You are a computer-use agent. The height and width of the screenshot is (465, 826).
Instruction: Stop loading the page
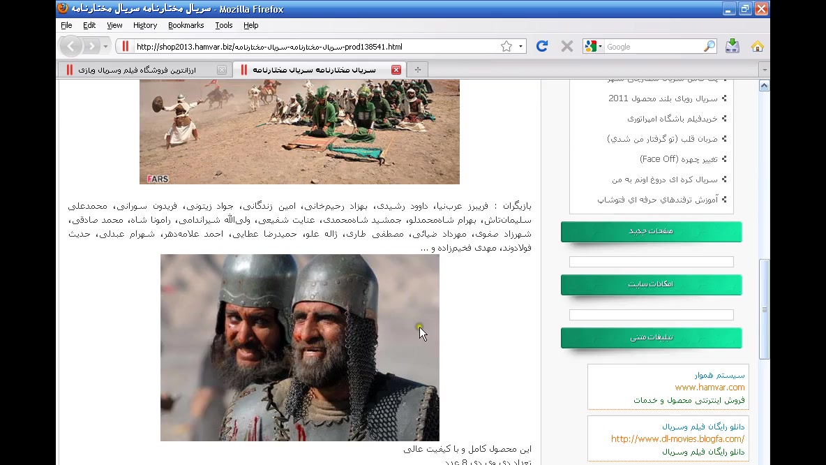click(566, 46)
